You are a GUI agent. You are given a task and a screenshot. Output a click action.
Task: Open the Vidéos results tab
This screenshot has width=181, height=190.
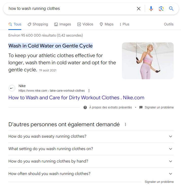[85, 24]
